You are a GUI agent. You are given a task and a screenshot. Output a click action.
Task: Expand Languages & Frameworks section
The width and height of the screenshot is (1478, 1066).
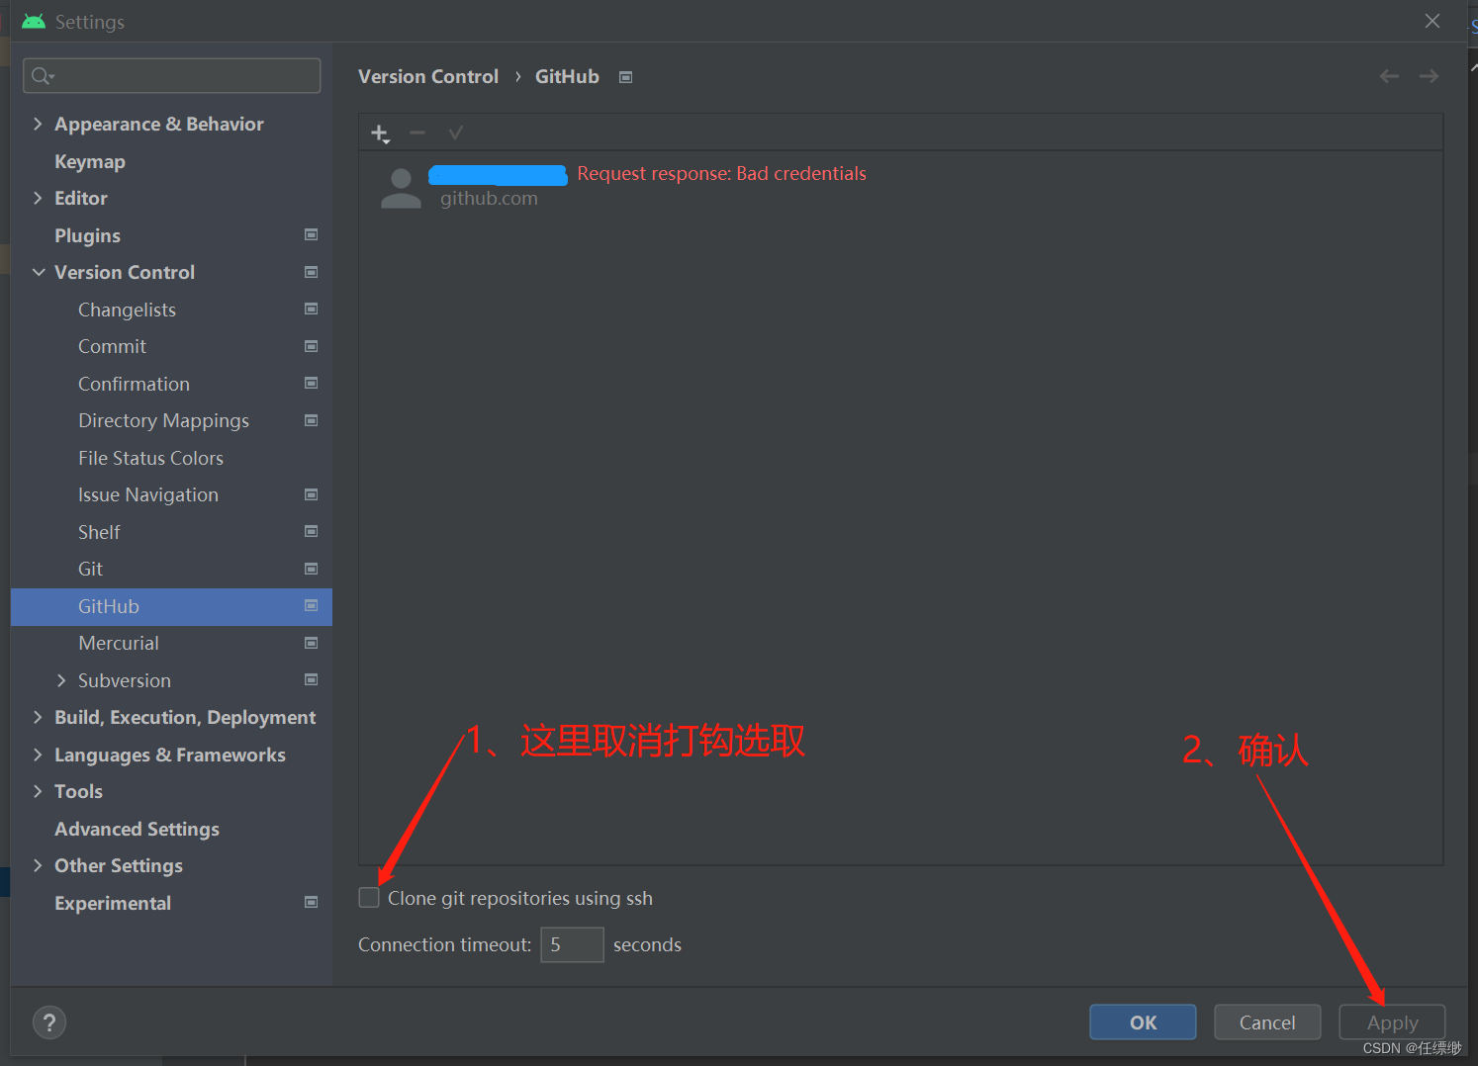click(x=38, y=755)
